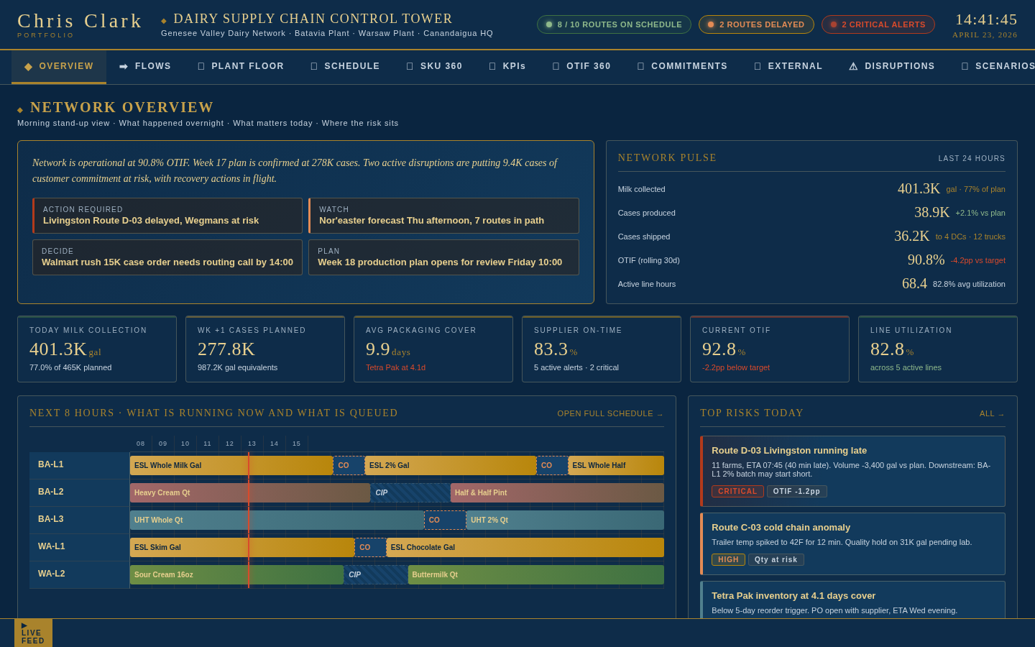Screen dimensions: 1035x647
Task: Click the ESL Whole Milk Gal bar on BA-L1
Action: (x=231, y=465)
